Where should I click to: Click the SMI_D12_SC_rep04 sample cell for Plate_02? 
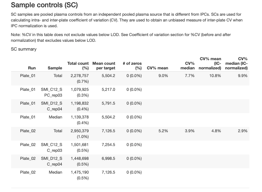click(x=52, y=161)
